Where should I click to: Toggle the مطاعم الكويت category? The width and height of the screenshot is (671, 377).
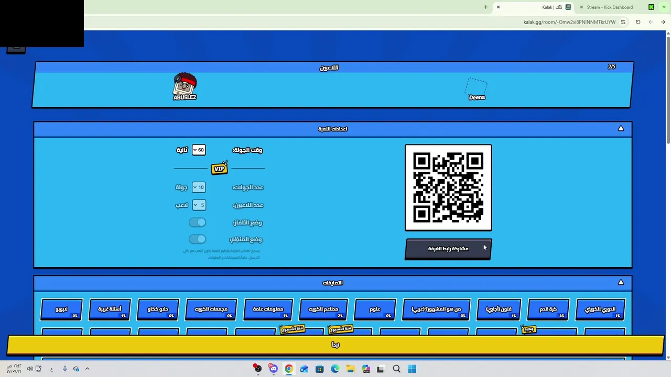point(323,309)
